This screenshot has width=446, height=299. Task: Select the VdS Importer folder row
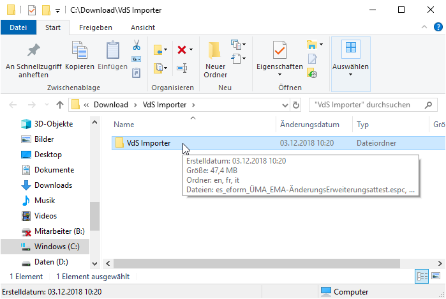[x=278, y=143]
